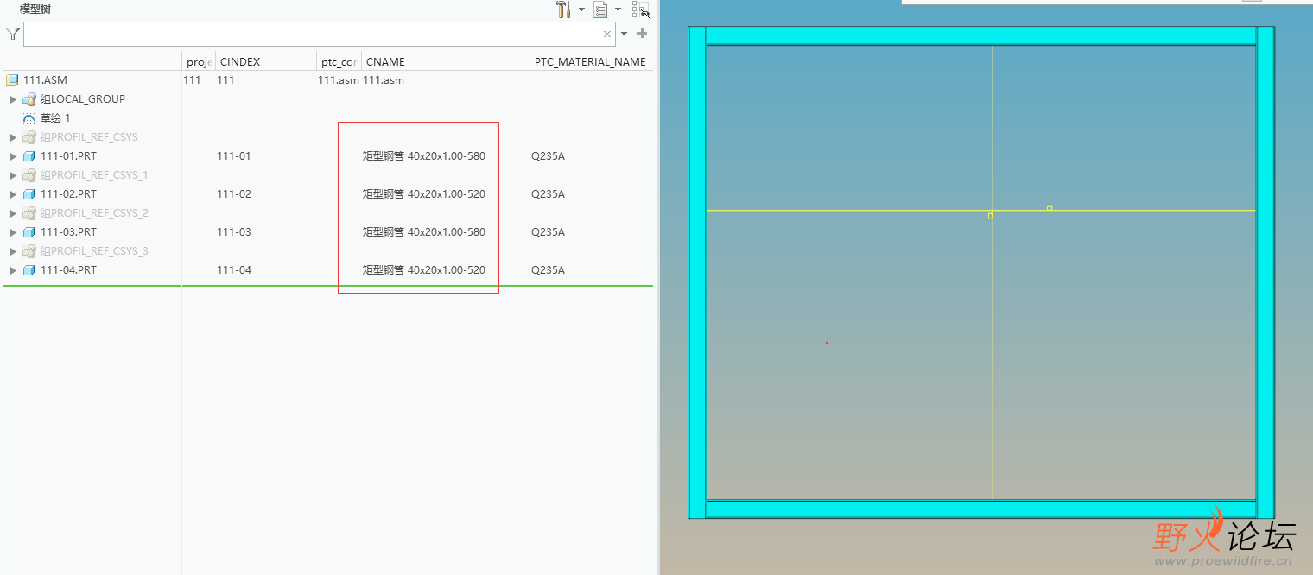The height and width of the screenshot is (575, 1313).
Task: Open the settings dropdown arrow beside hammer icon
Action: click(x=581, y=9)
